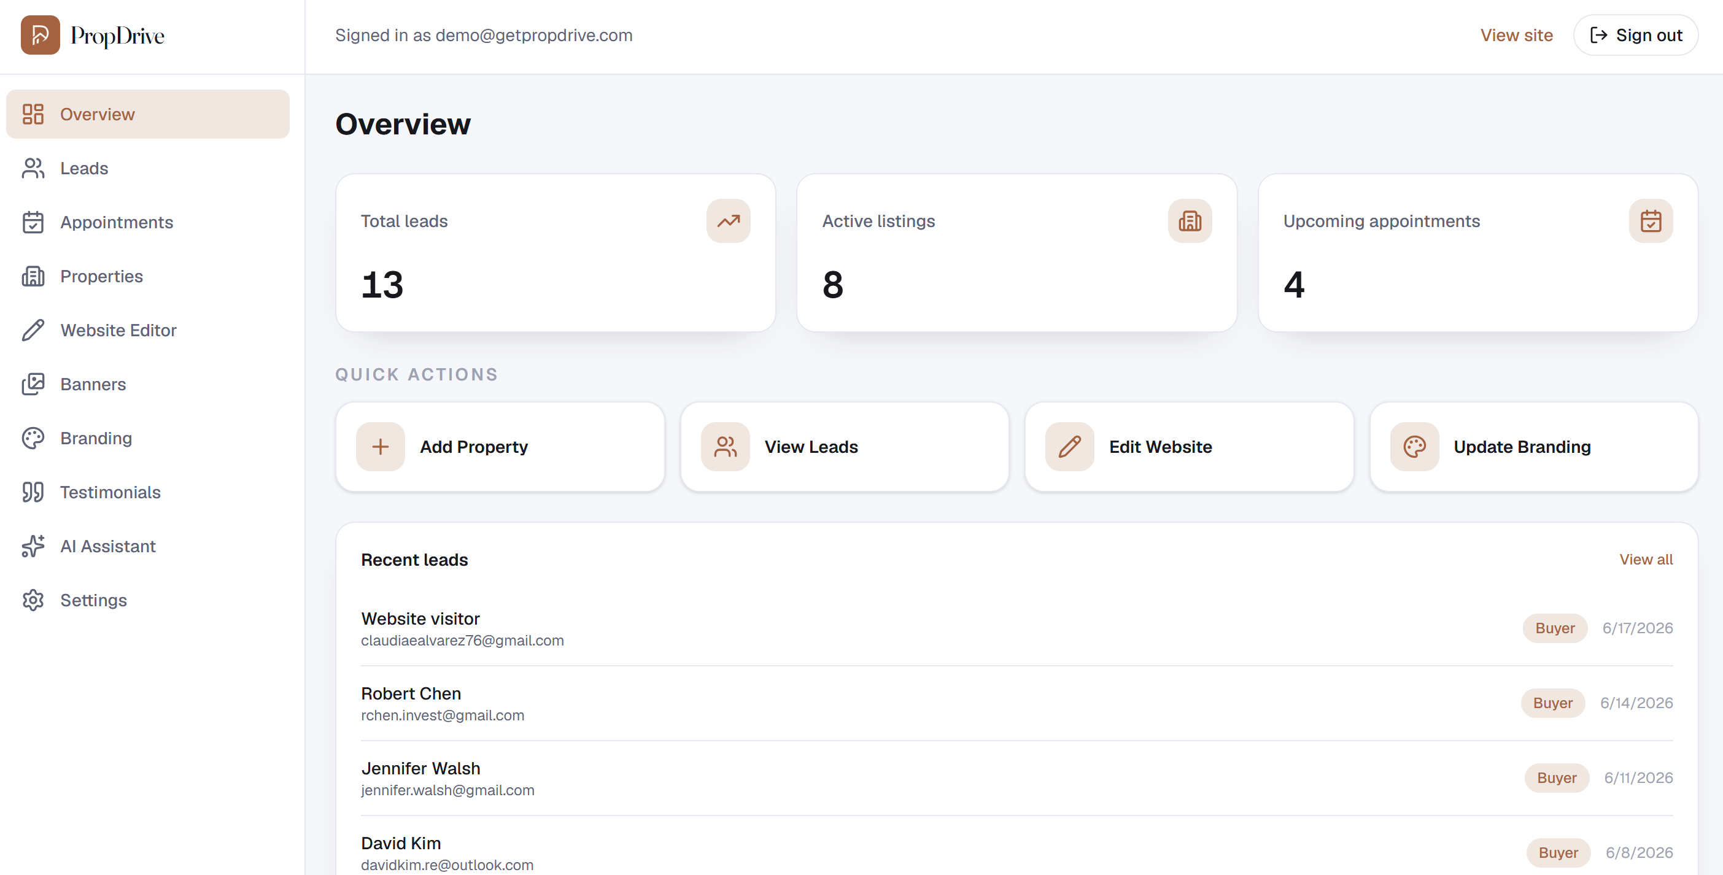Open the Testimonials quote icon
The height and width of the screenshot is (875, 1723).
tap(33, 493)
